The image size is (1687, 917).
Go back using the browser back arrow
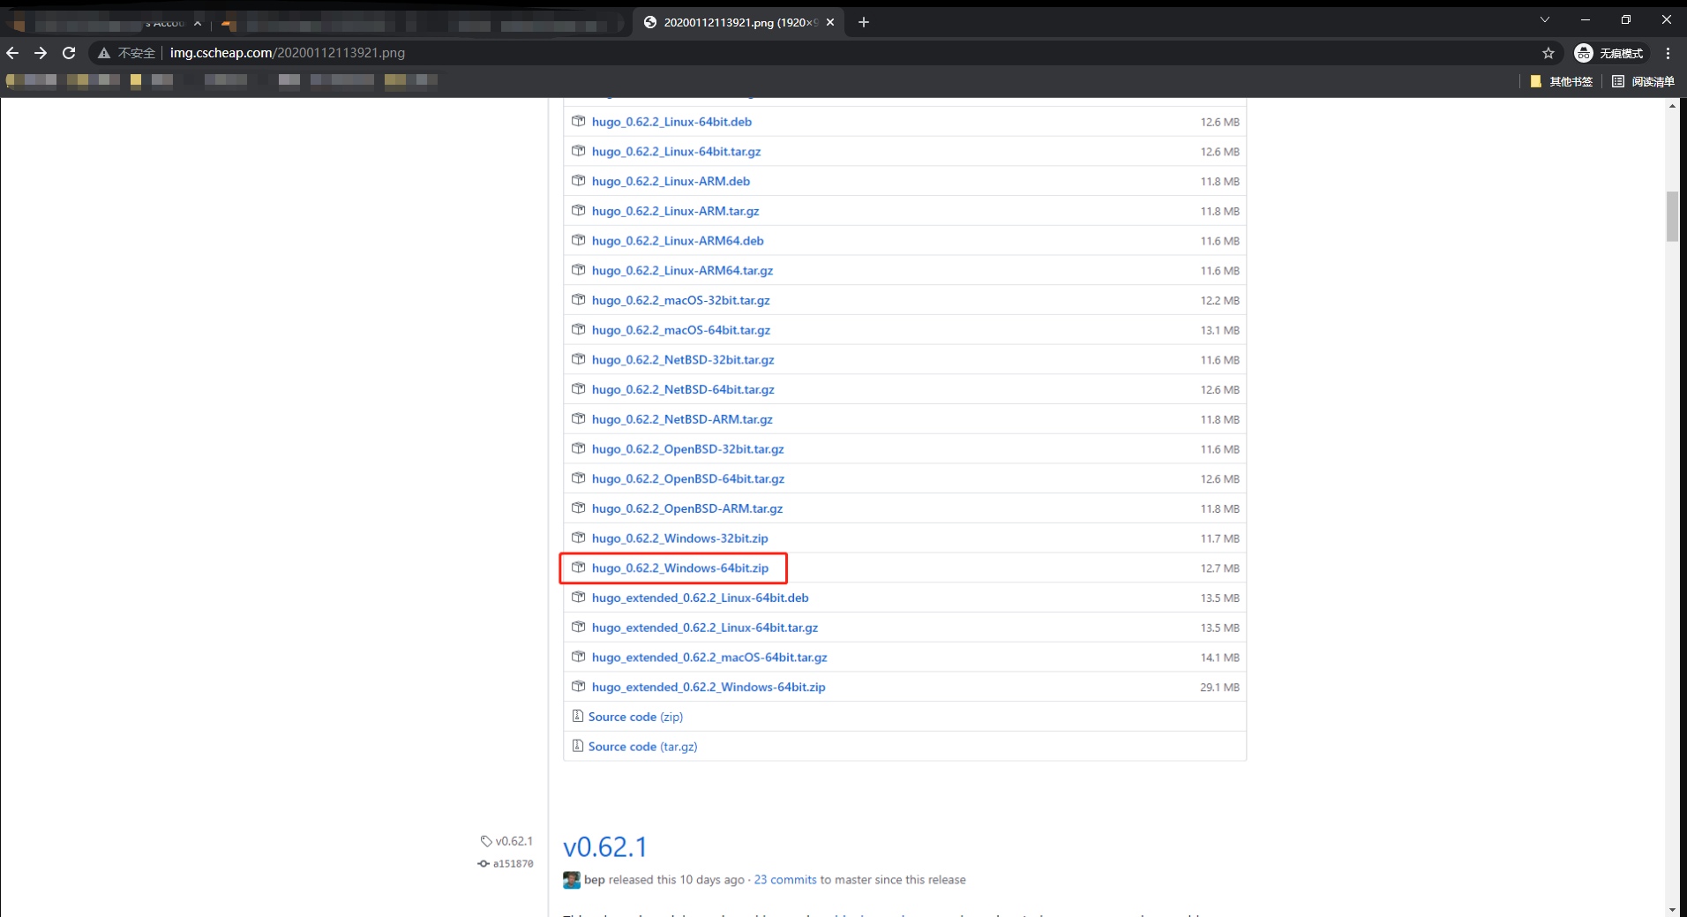(x=12, y=53)
